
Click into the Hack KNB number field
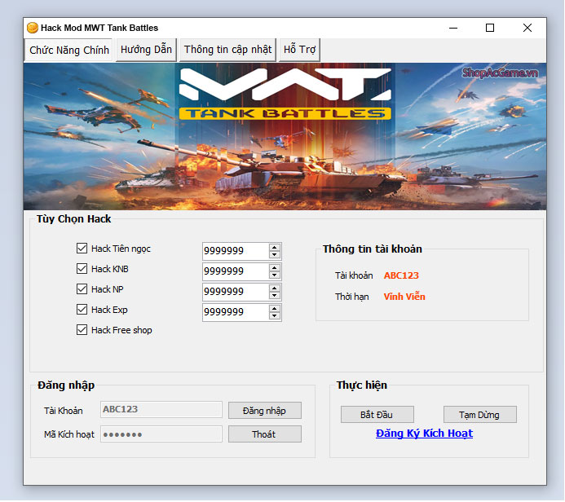[236, 271]
